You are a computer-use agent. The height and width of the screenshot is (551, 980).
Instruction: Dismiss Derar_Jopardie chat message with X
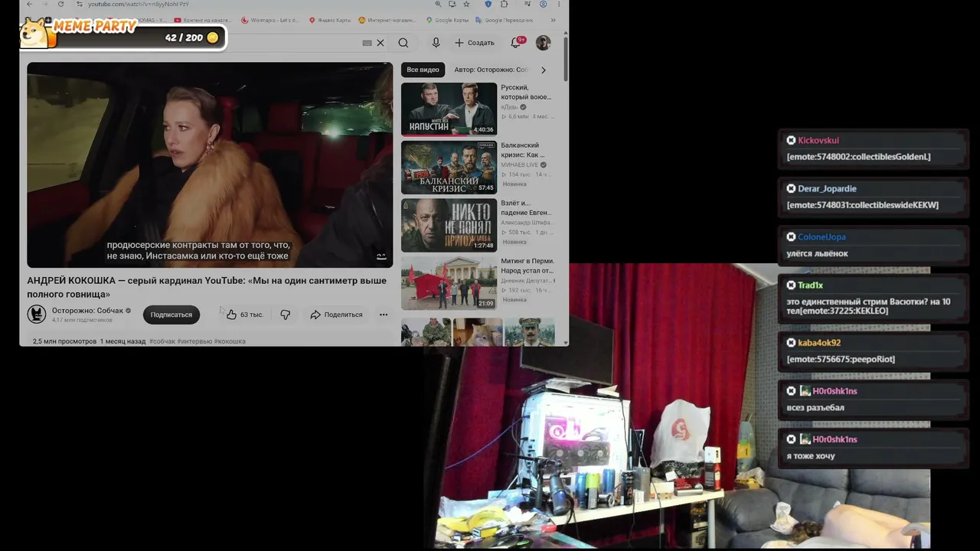coord(791,188)
